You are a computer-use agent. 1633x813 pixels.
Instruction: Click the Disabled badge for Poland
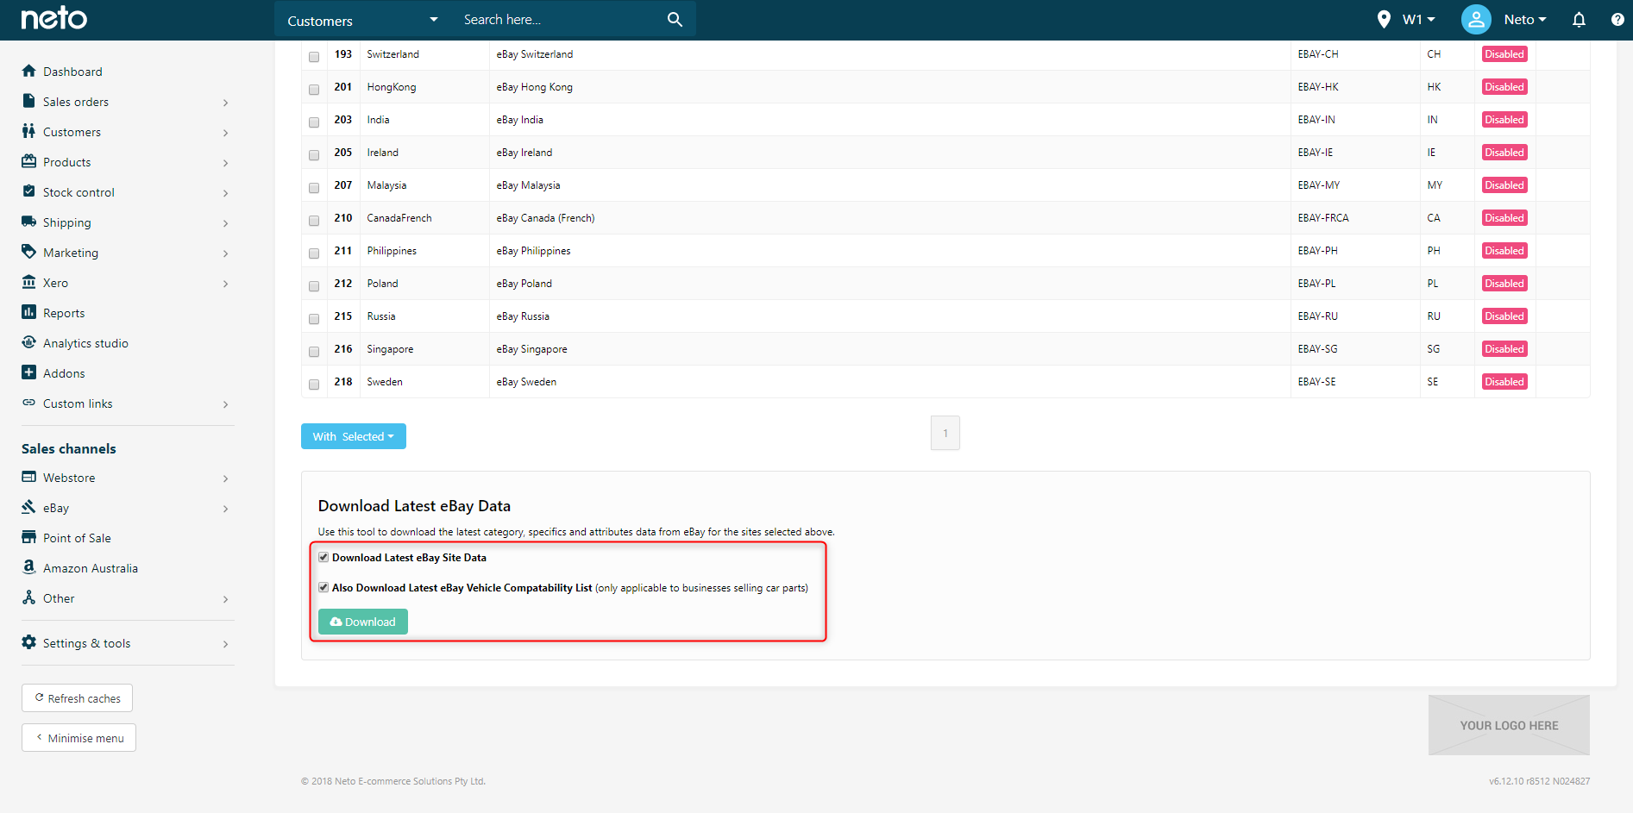point(1504,284)
